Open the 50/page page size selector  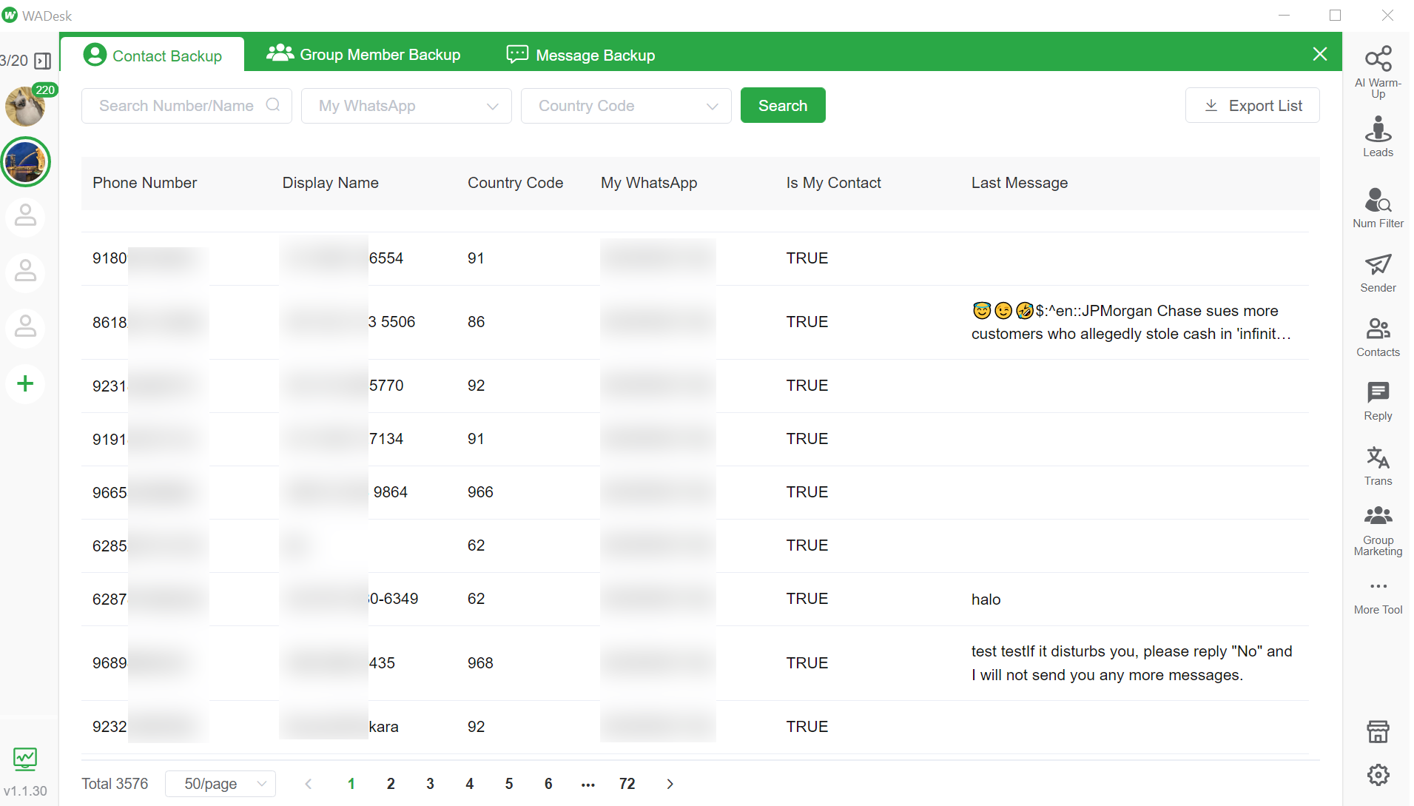pyautogui.click(x=220, y=784)
